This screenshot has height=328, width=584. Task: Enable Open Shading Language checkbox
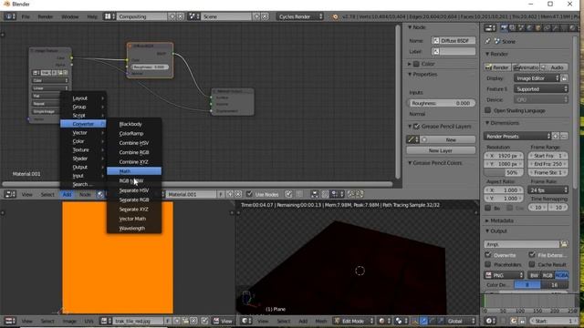(x=487, y=110)
